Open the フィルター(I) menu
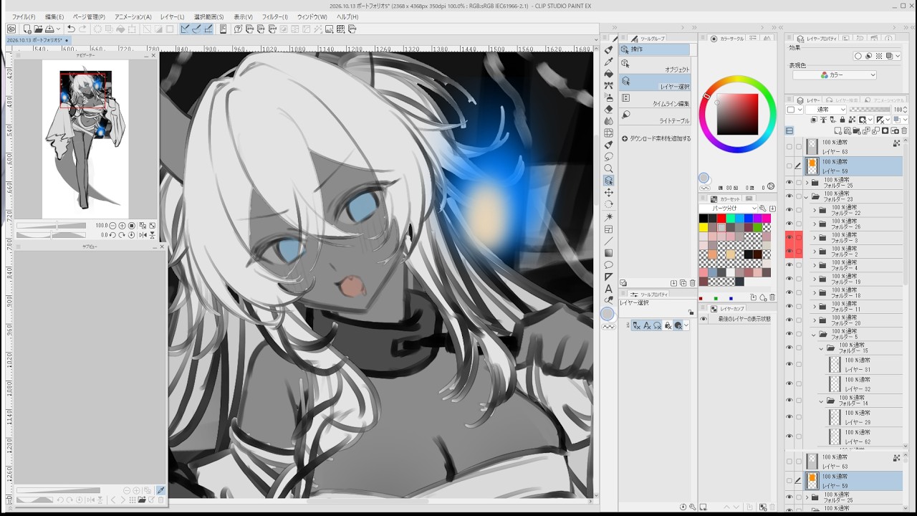917x516 pixels. coord(274,16)
